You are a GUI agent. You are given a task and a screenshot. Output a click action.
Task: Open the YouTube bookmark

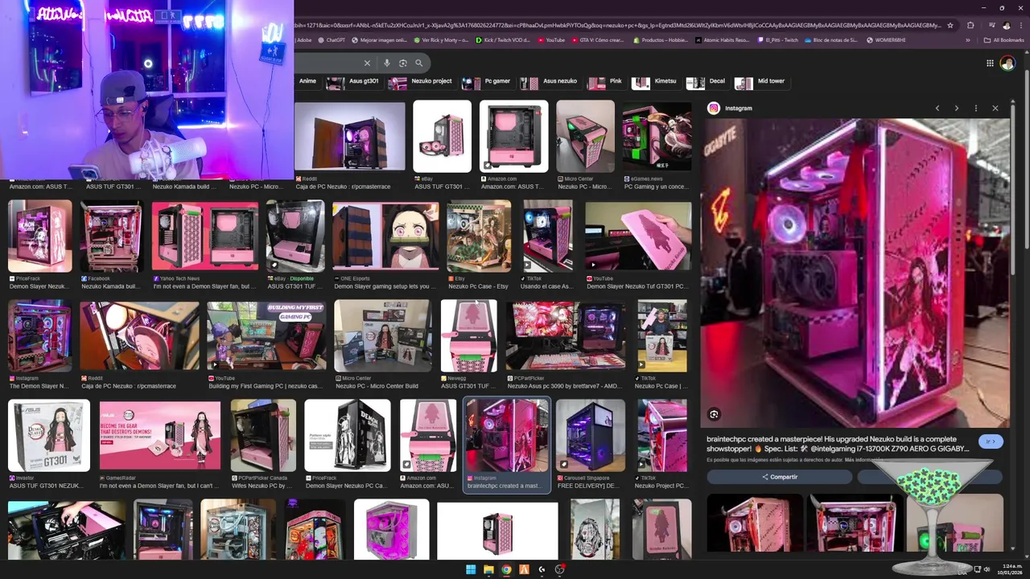(x=551, y=39)
